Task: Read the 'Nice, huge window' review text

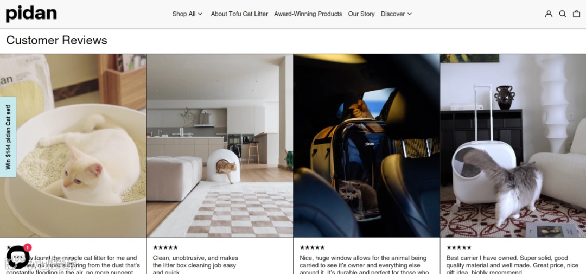Action: click(x=365, y=265)
